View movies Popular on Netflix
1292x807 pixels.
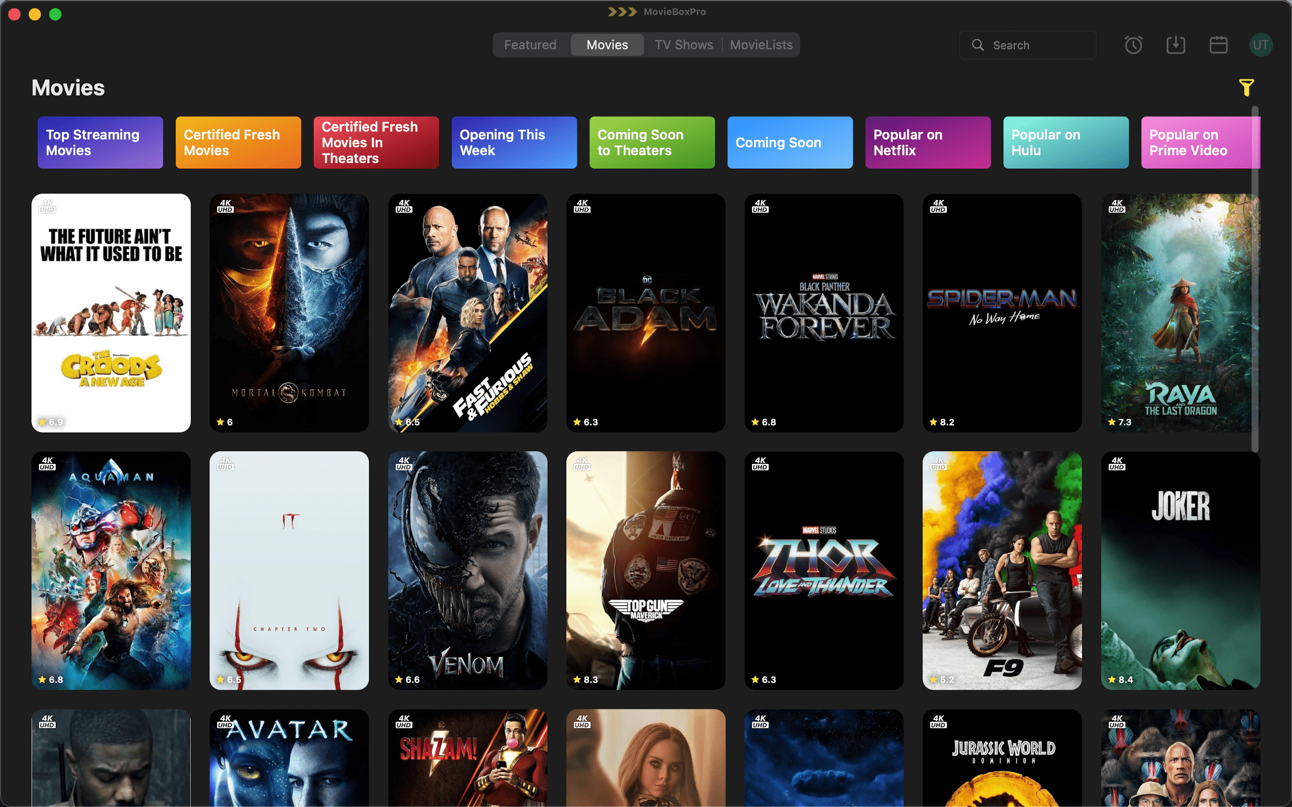928,142
